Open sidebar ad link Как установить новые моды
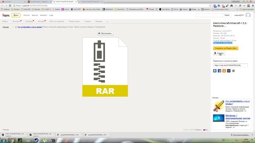The height and width of the screenshot is (143, 255). [x=237, y=102]
